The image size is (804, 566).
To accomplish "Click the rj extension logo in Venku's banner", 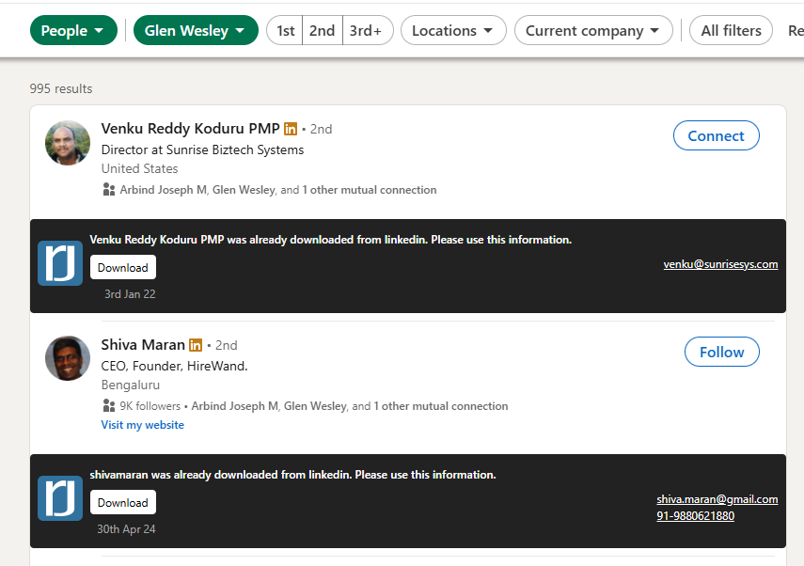I will pos(60,263).
